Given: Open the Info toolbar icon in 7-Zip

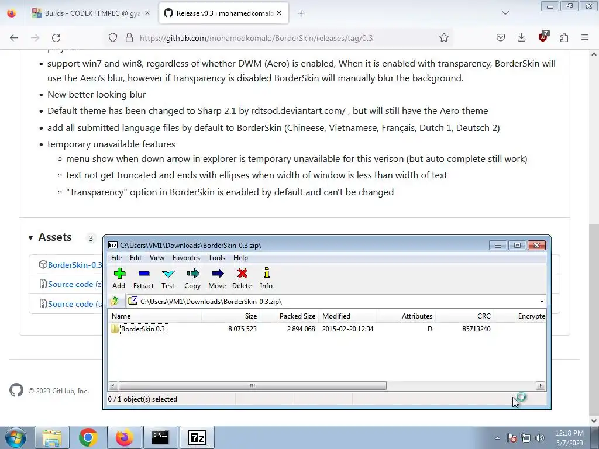Looking at the screenshot, I should pyautogui.click(x=266, y=278).
